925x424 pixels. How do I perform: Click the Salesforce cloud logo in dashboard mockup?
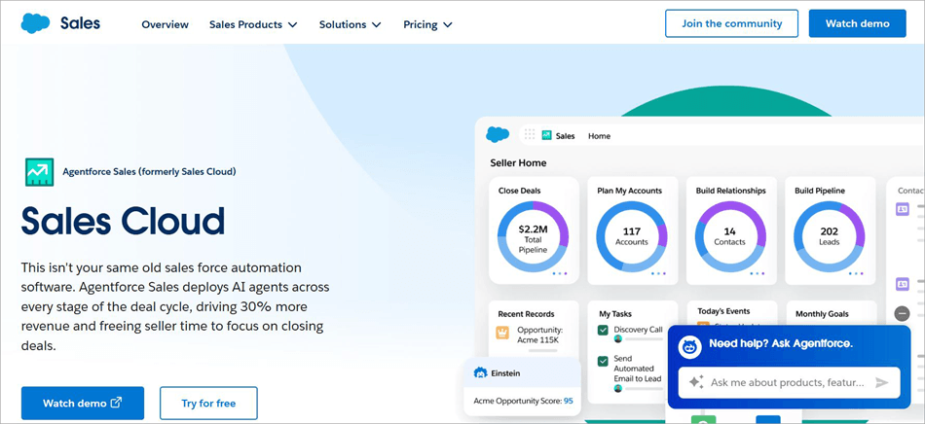498,135
